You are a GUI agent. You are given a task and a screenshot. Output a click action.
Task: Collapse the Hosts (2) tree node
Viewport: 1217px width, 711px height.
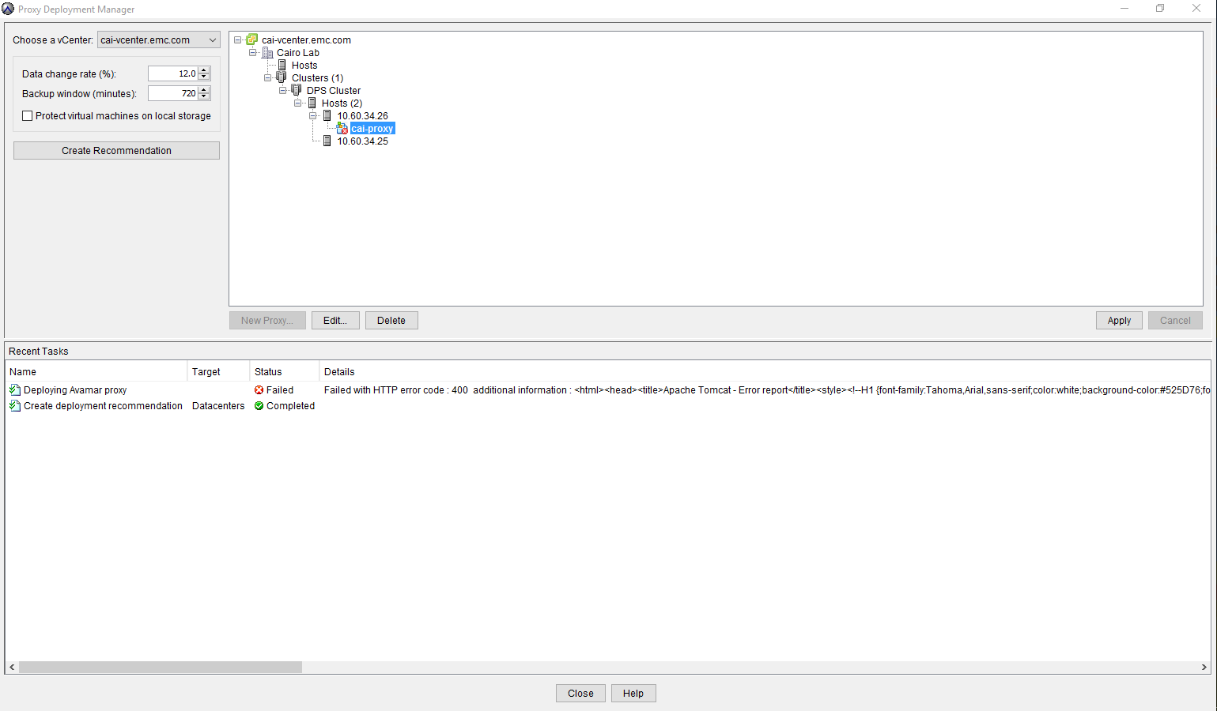click(299, 103)
